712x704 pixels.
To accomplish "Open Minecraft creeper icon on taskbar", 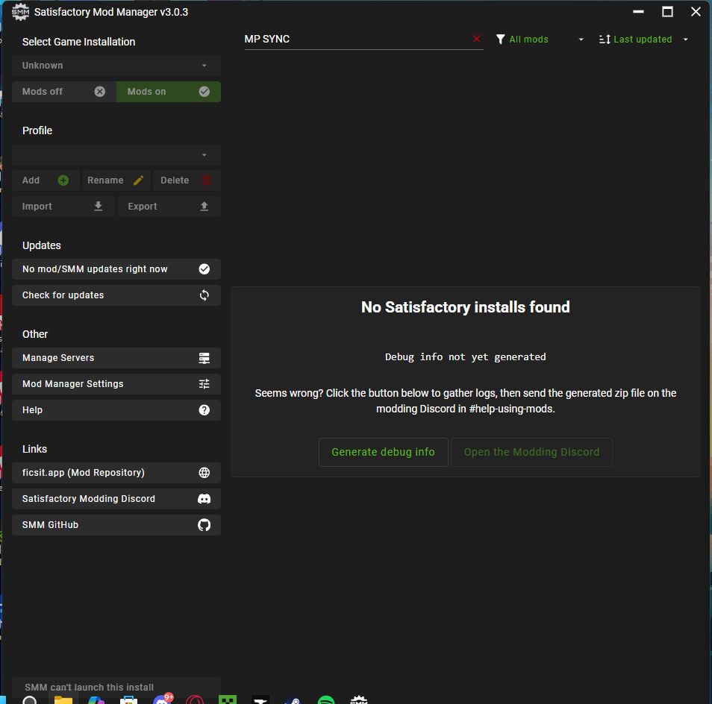I will [x=228, y=700].
